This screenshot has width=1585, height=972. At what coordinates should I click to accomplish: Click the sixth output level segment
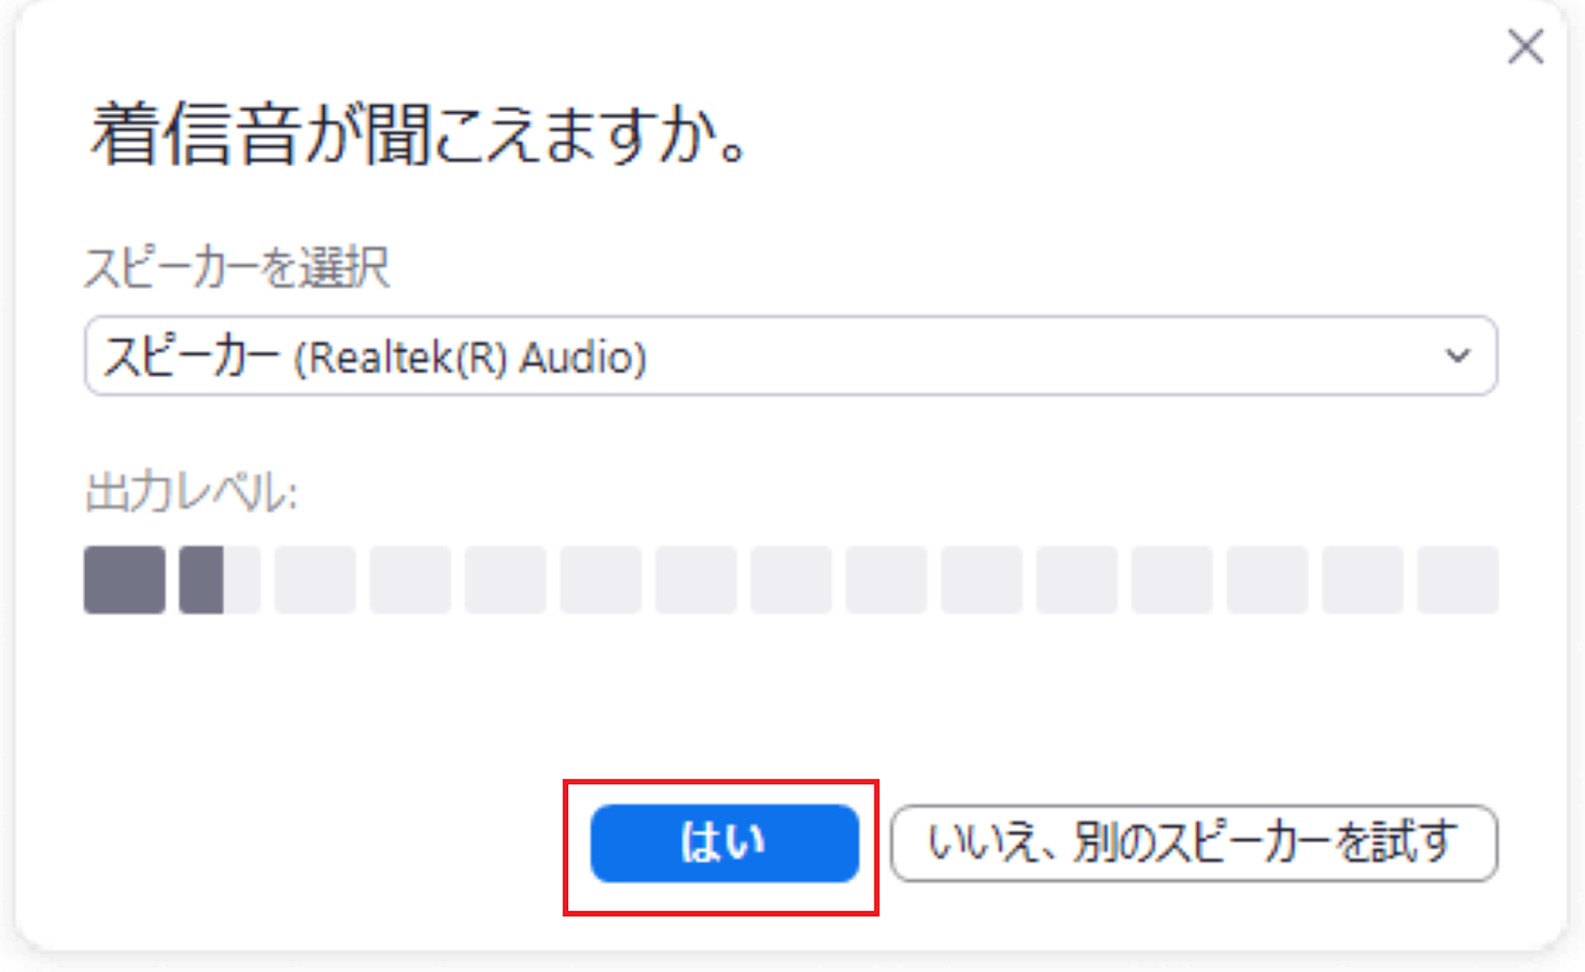[601, 580]
